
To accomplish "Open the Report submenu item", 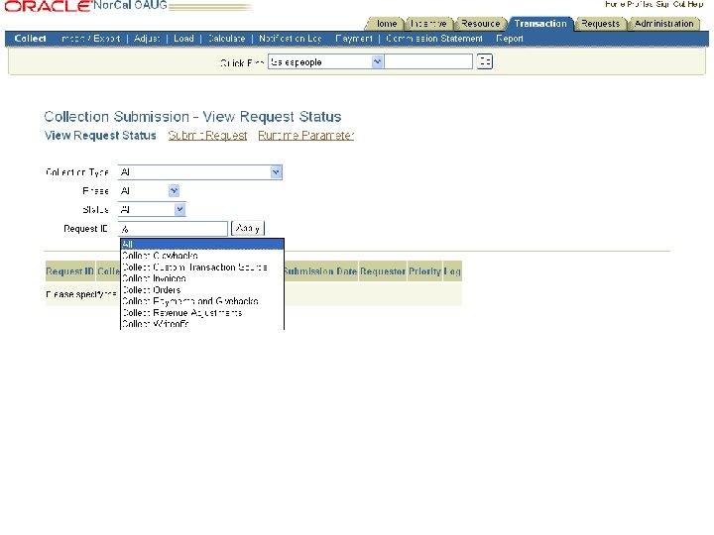I will (509, 39).
